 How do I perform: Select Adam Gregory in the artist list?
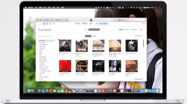(43, 45)
